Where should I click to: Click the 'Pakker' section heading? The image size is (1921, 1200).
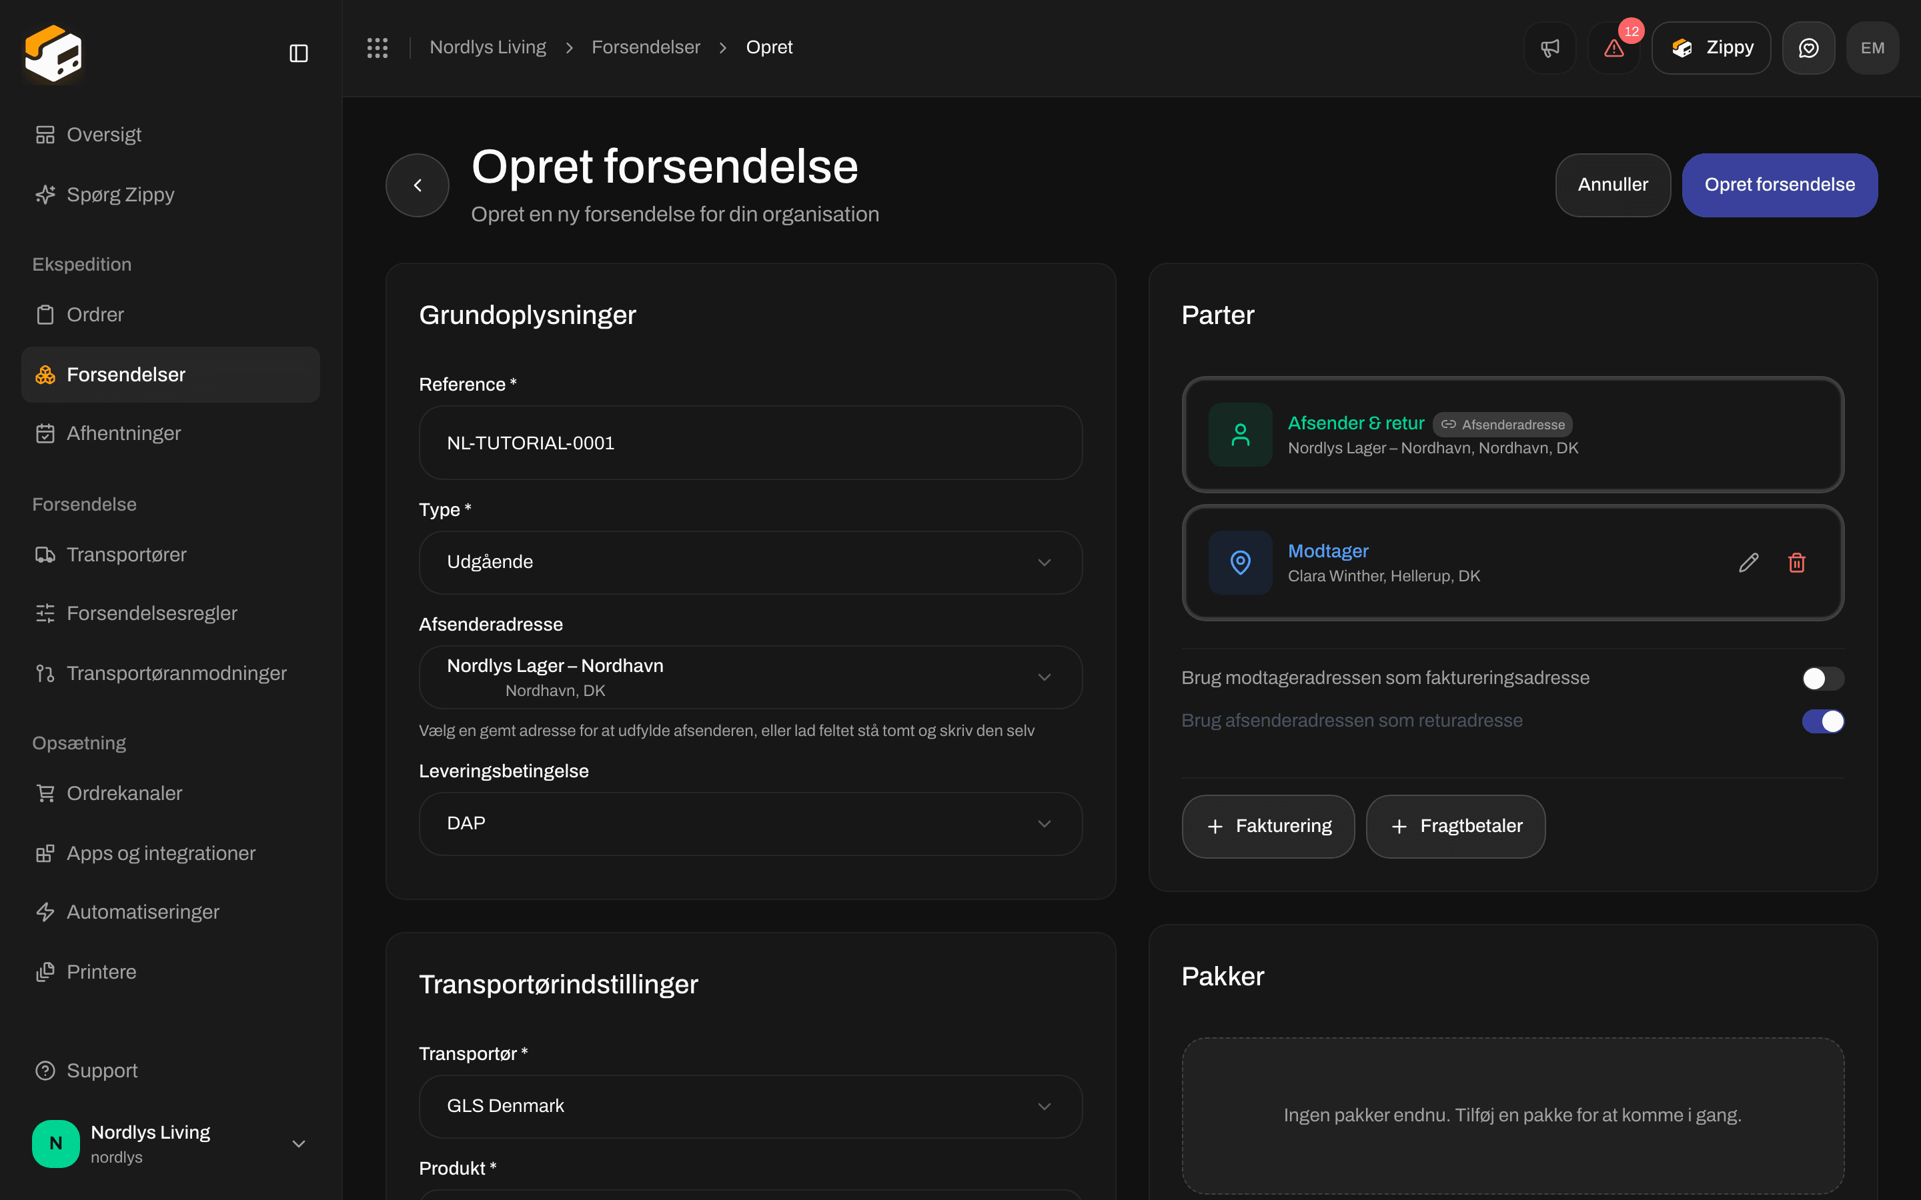click(x=1223, y=976)
